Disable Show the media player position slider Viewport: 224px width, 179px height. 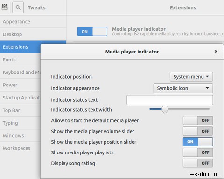coord(198,142)
